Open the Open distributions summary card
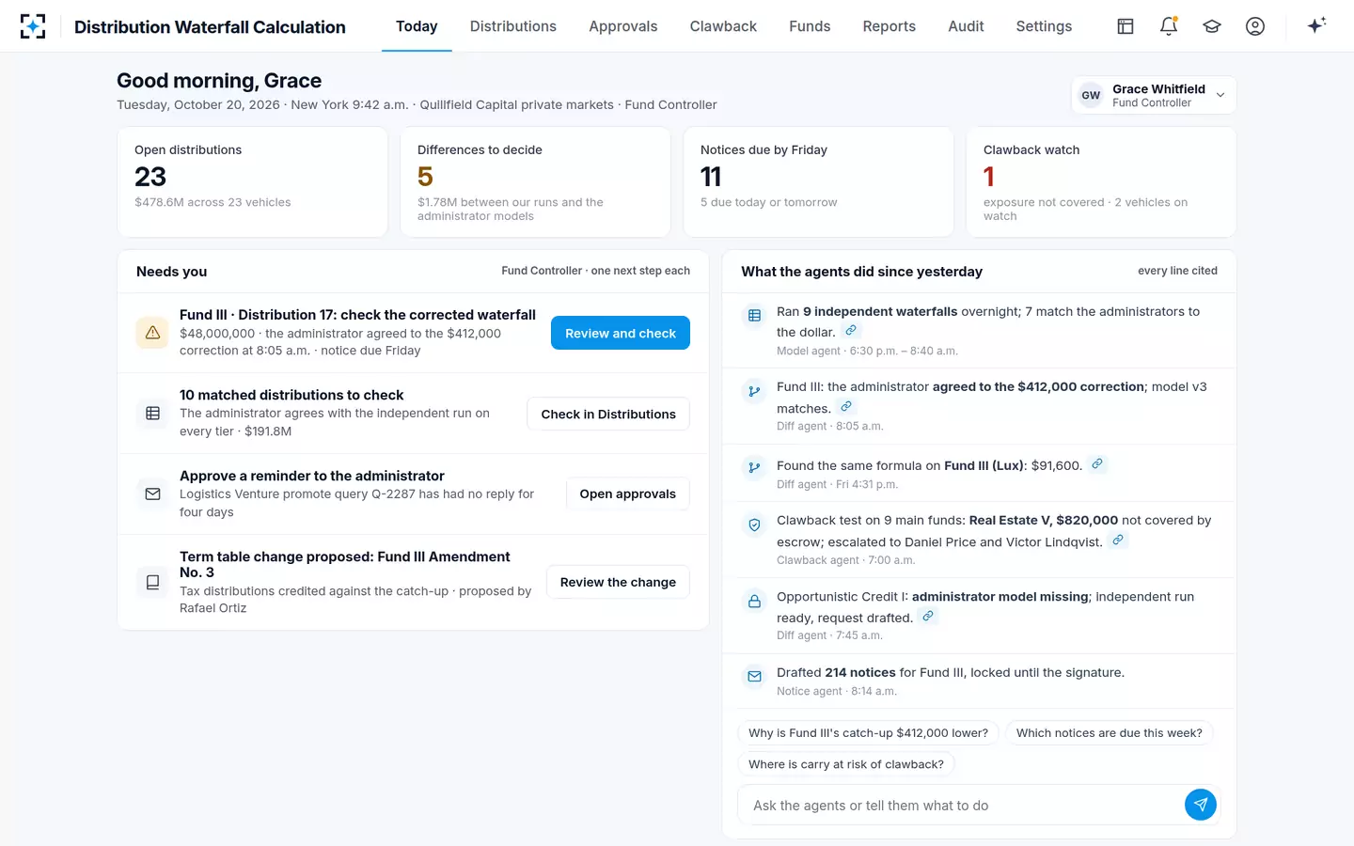 tap(253, 182)
